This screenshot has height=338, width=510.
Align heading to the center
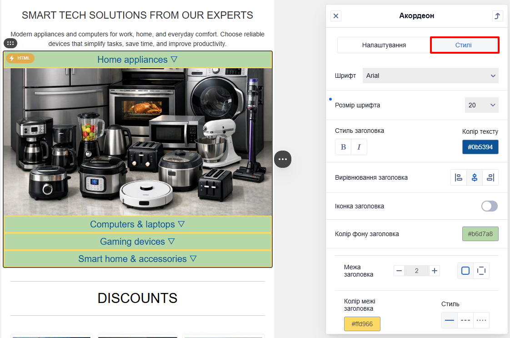(x=475, y=177)
